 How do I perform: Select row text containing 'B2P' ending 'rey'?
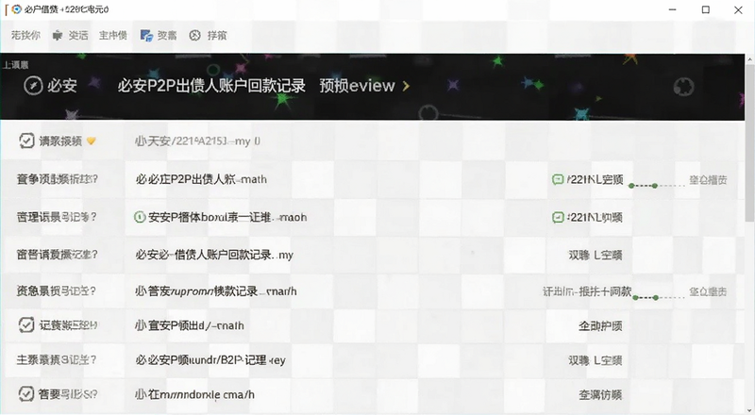coord(210,359)
